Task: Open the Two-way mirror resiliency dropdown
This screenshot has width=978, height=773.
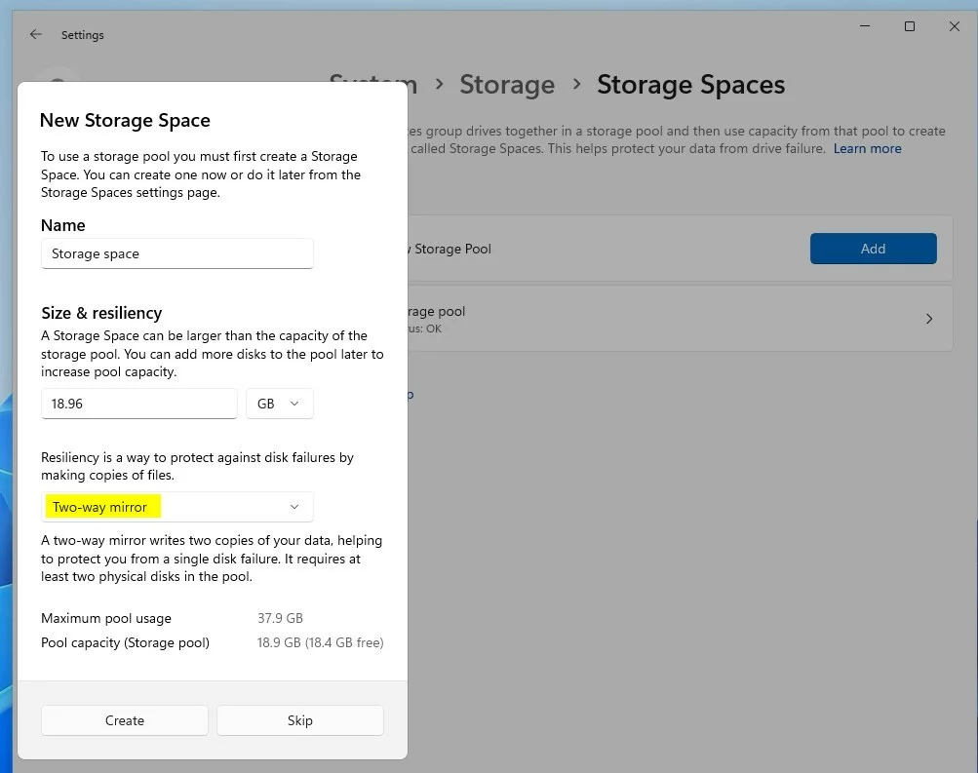Action: (x=177, y=507)
